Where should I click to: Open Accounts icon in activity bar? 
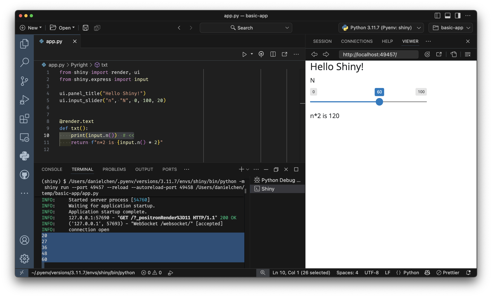[x=24, y=240]
